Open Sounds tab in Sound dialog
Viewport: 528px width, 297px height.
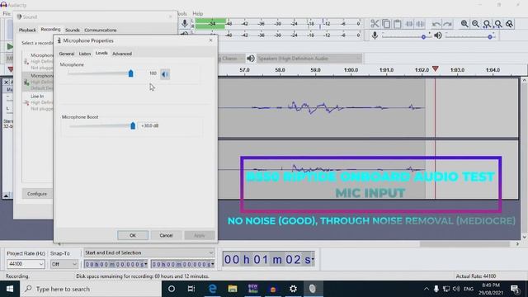click(x=73, y=30)
